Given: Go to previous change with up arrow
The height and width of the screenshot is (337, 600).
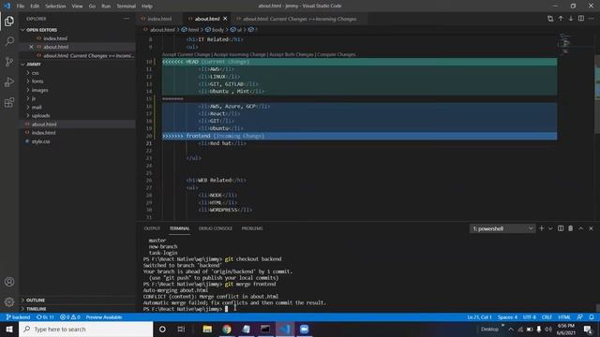Looking at the screenshot, I should [x=561, y=19].
